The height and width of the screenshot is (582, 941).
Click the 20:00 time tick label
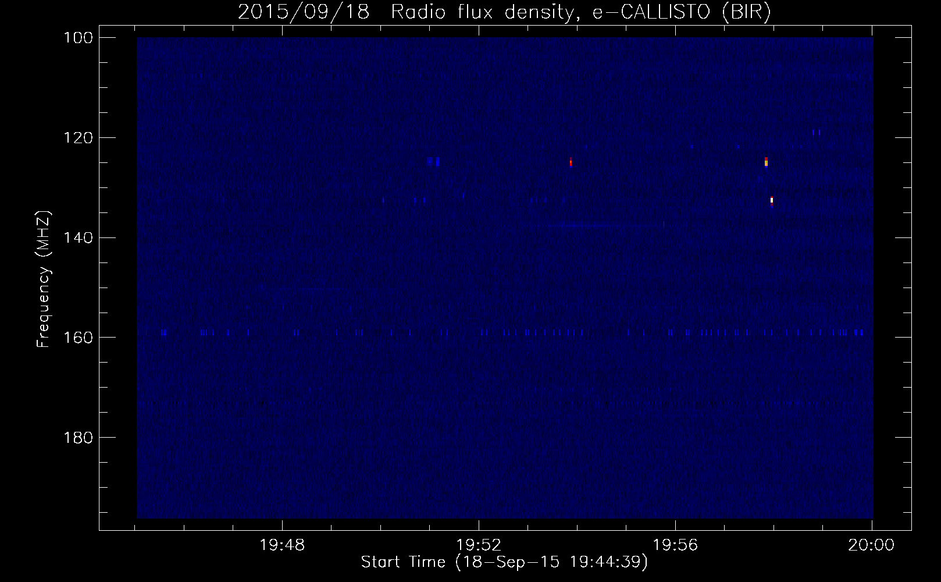coord(872,545)
